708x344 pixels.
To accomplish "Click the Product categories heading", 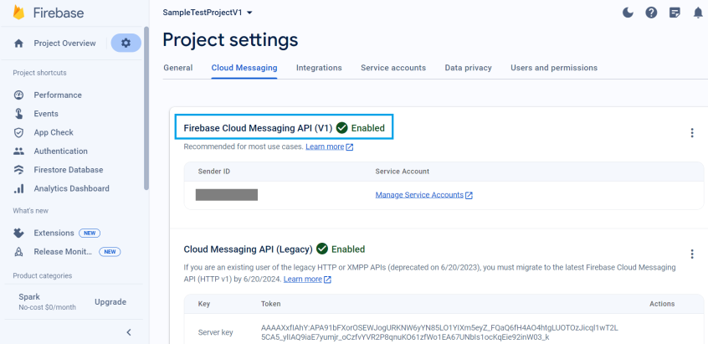I will (x=43, y=276).
